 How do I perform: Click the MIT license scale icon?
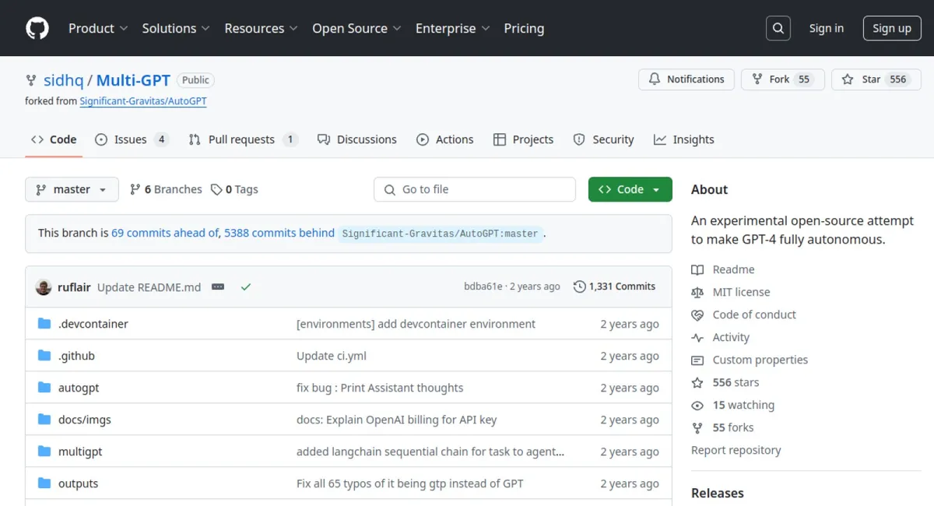click(697, 292)
